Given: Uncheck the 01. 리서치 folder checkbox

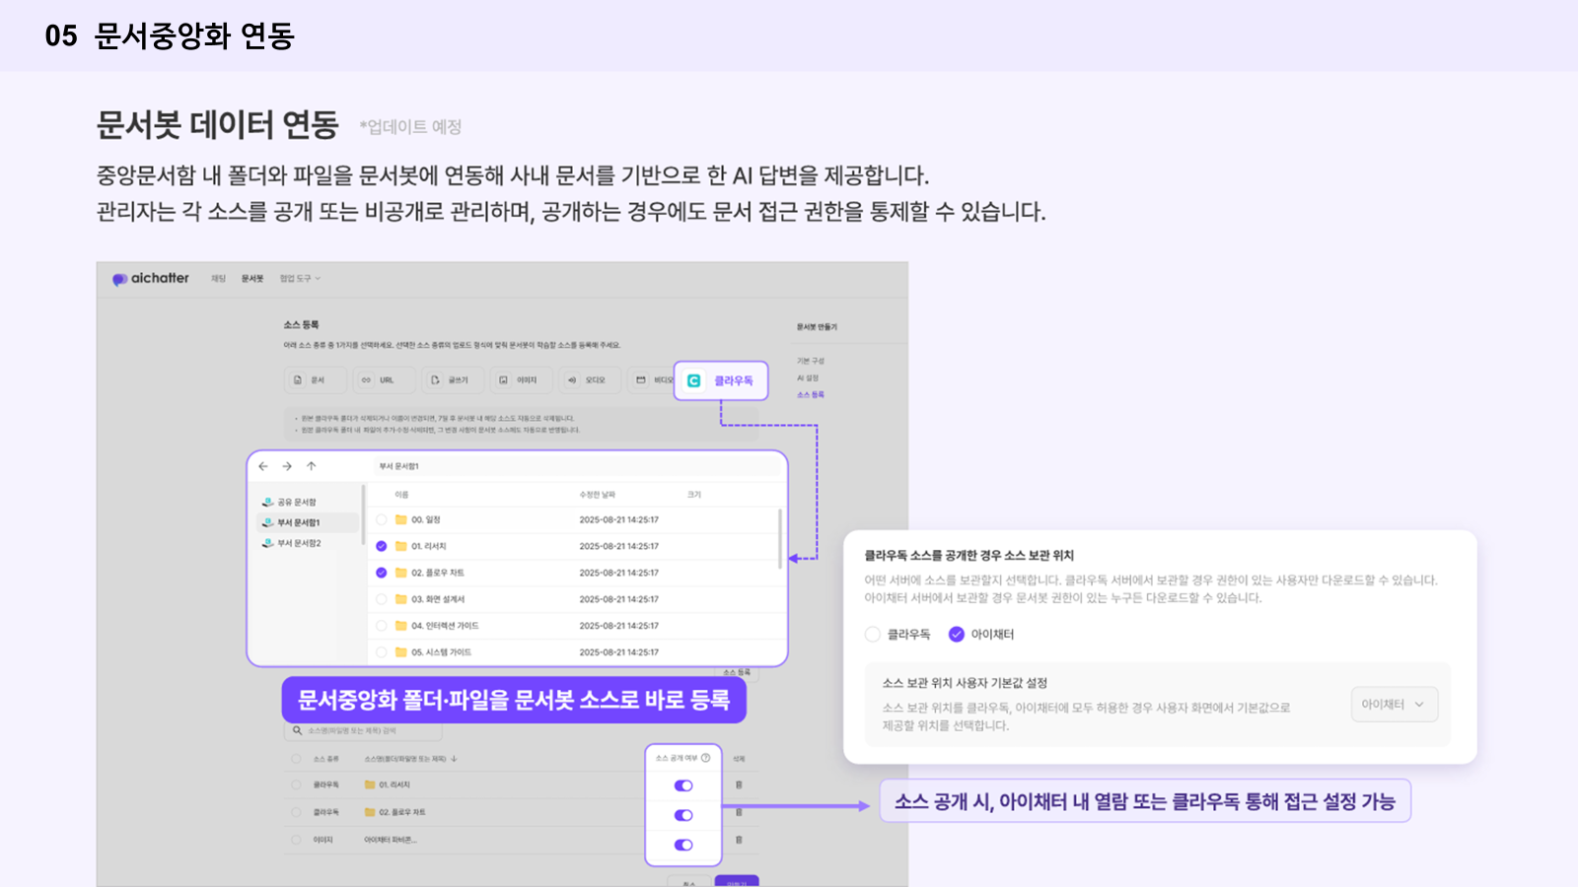Looking at the screenshot, I should (x=382, y=546).
